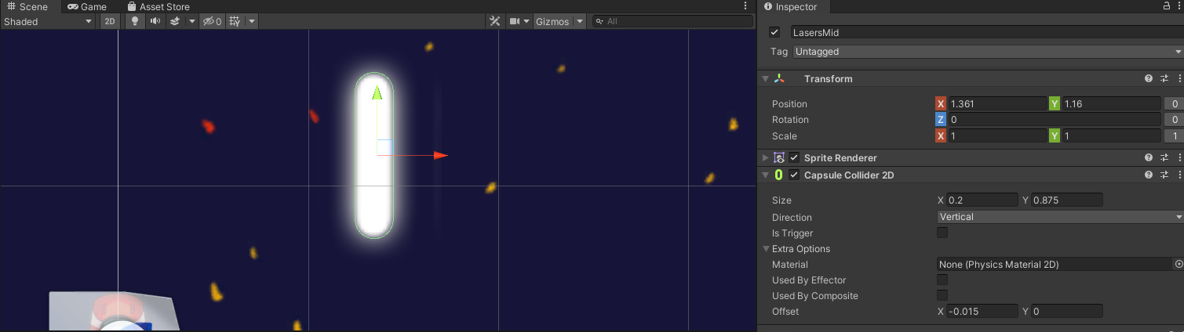Open Capsule Collider 2D kebab menu
Image resolution: width=1184 pixels, height=332 pixels.
[x=1179, y=175]
